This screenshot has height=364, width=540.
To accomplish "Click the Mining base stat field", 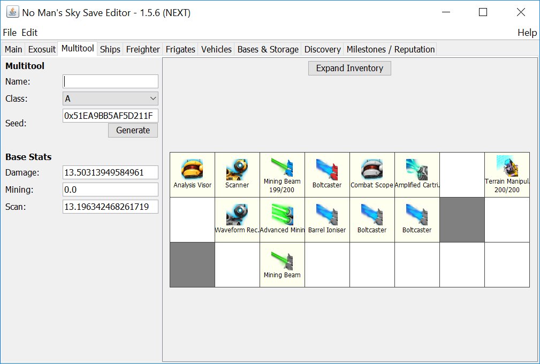I will tap(111, 189).
